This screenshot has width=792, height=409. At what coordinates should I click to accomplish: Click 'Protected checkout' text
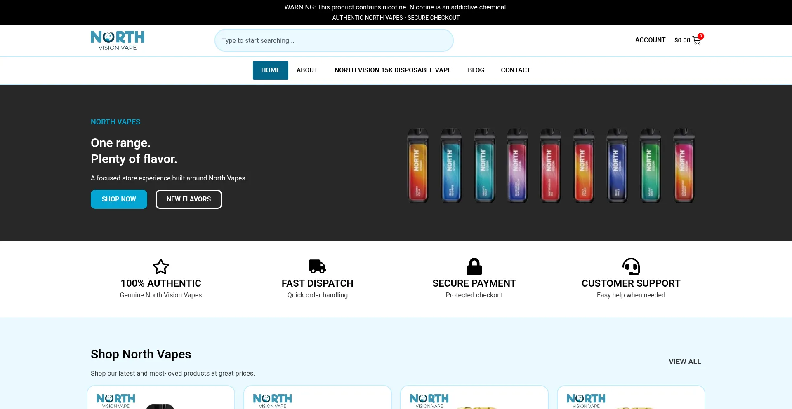coord(474,295)
